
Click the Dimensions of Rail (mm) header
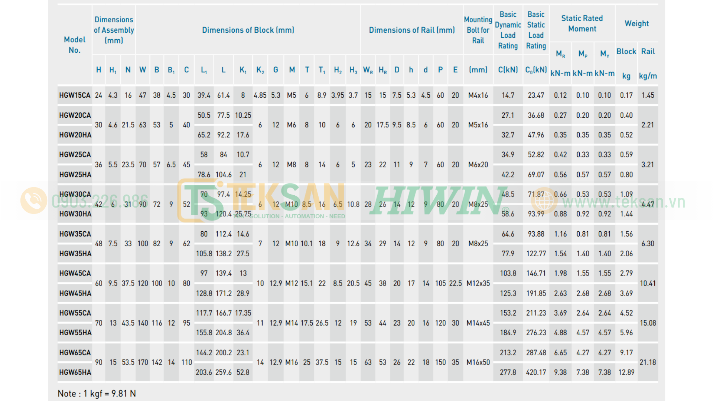tap(412, 30)
